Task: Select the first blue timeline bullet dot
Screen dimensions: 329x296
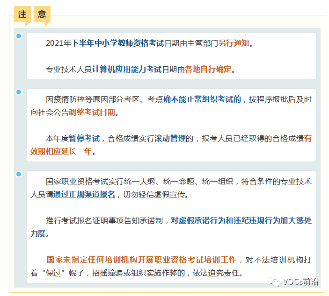Action: 19,36
